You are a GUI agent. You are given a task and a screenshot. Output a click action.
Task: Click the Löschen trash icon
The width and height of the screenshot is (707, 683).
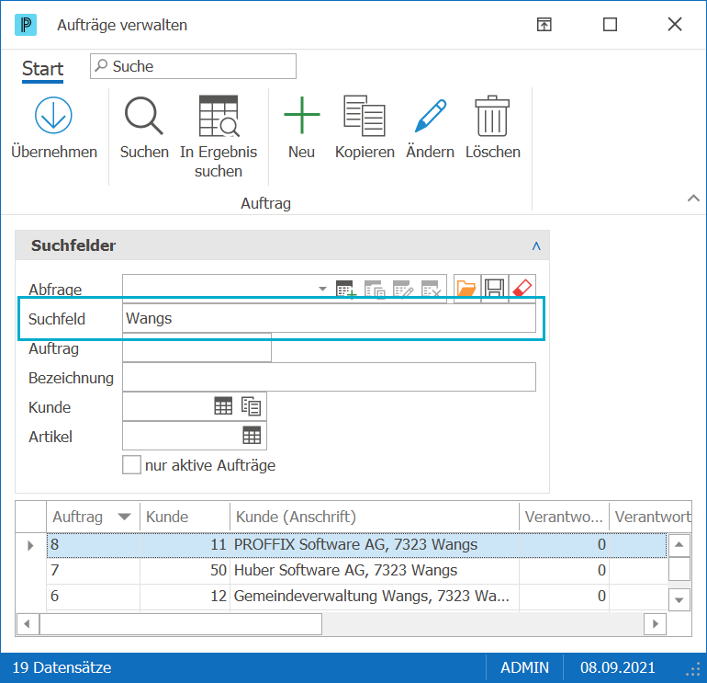492,116
